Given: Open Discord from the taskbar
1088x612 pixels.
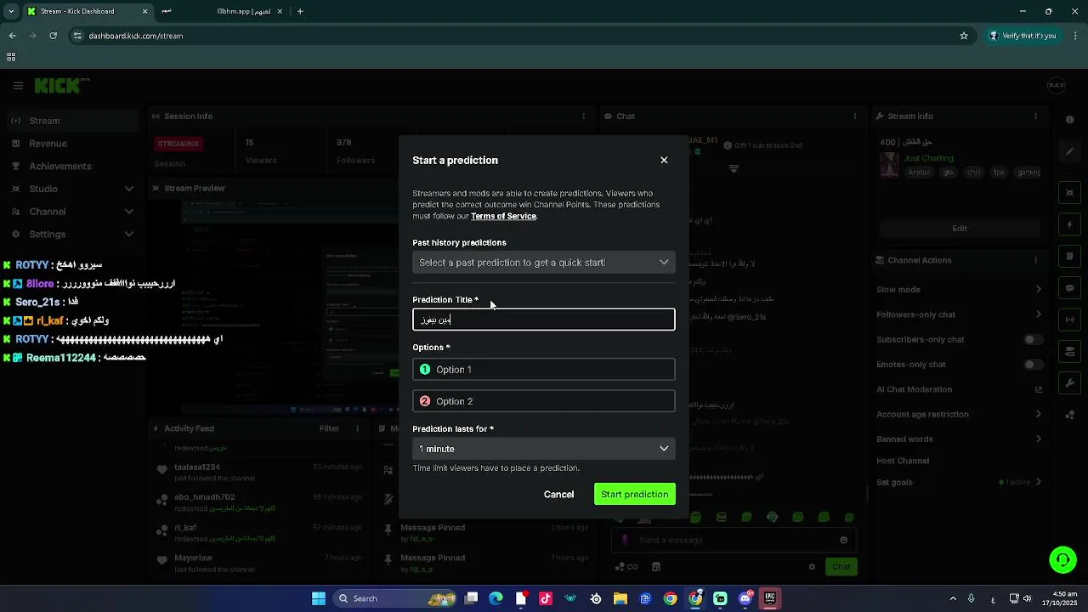Looking at the screenshot, I should [745, 598].
